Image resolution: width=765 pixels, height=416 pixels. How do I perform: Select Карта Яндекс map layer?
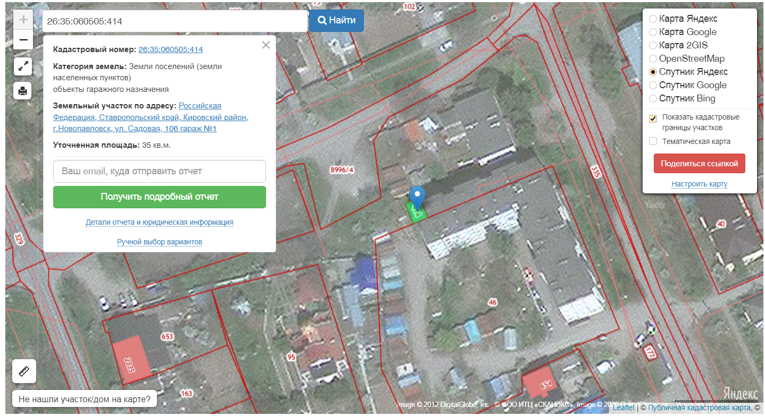click(x=653, y=19)
